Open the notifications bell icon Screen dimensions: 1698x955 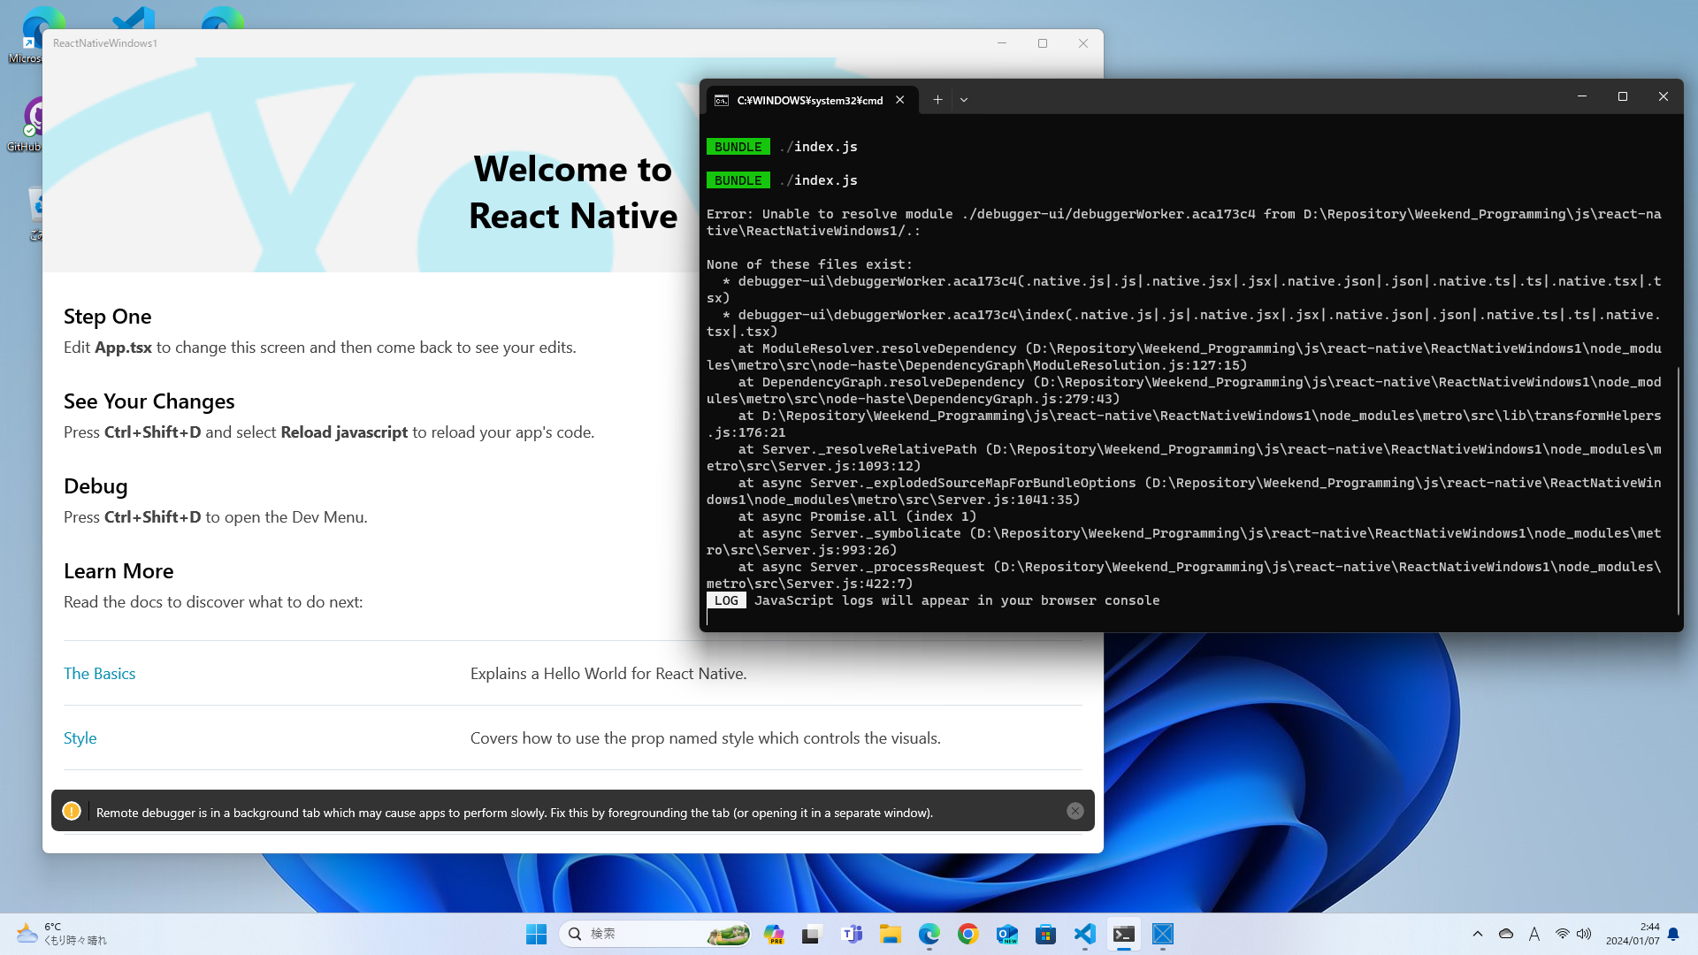pos(1673,934)
